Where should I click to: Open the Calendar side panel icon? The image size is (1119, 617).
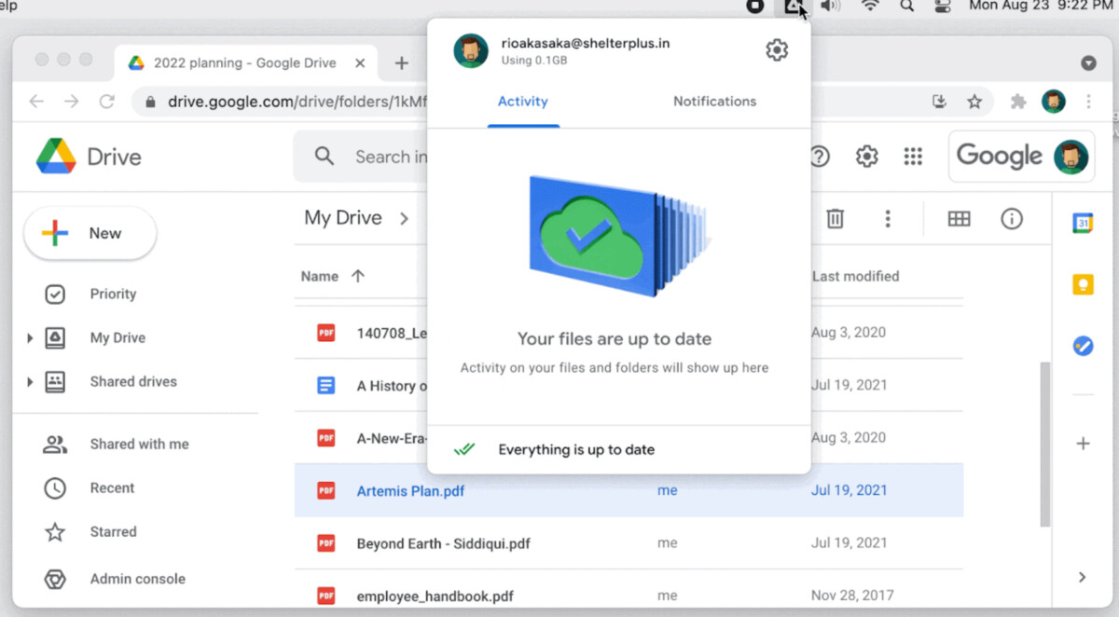pyautogui.click(x=1083, y=223)
